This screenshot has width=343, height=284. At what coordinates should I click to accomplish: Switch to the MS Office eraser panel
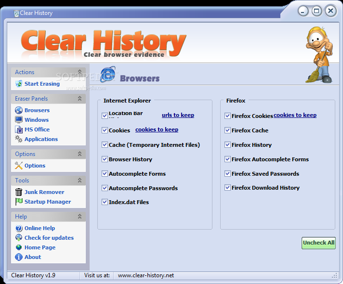pos(37,129)
